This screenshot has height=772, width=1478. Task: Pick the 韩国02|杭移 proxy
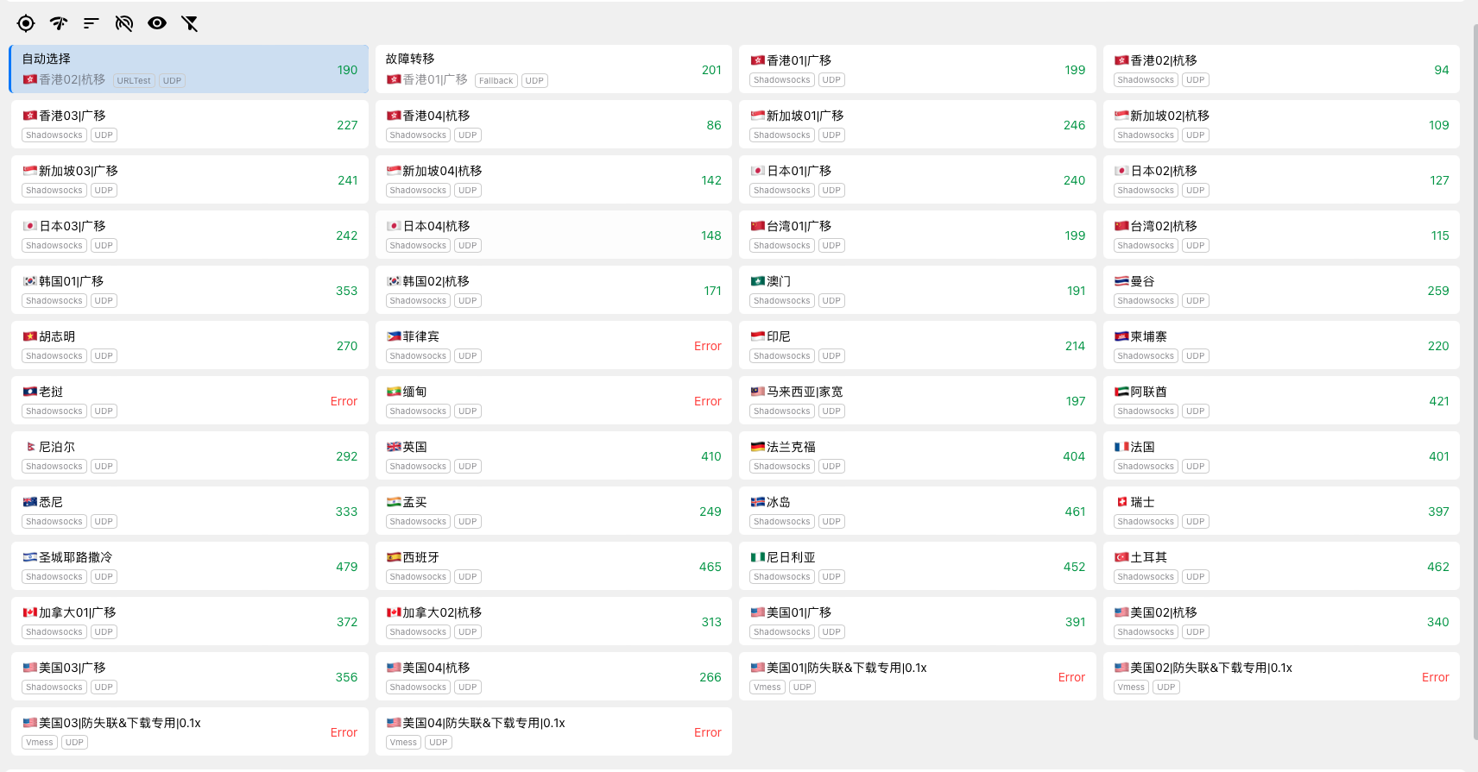tap(553, 290)
